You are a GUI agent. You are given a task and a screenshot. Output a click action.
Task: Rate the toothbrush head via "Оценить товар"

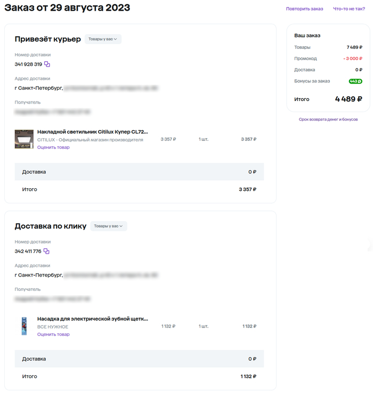coord(53,334)
